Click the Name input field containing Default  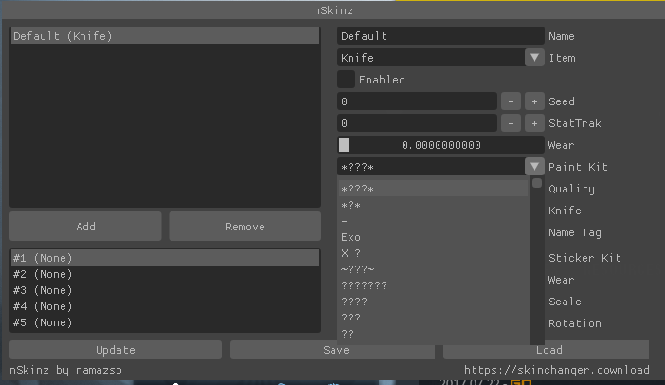[440, 36]
